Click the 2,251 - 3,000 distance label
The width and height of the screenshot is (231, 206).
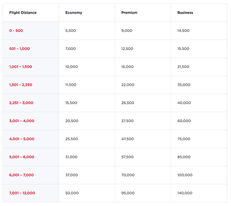tap(21, 103)
